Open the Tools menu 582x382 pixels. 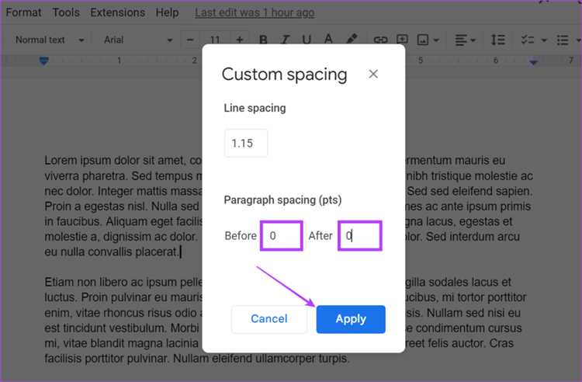point(66,12)
